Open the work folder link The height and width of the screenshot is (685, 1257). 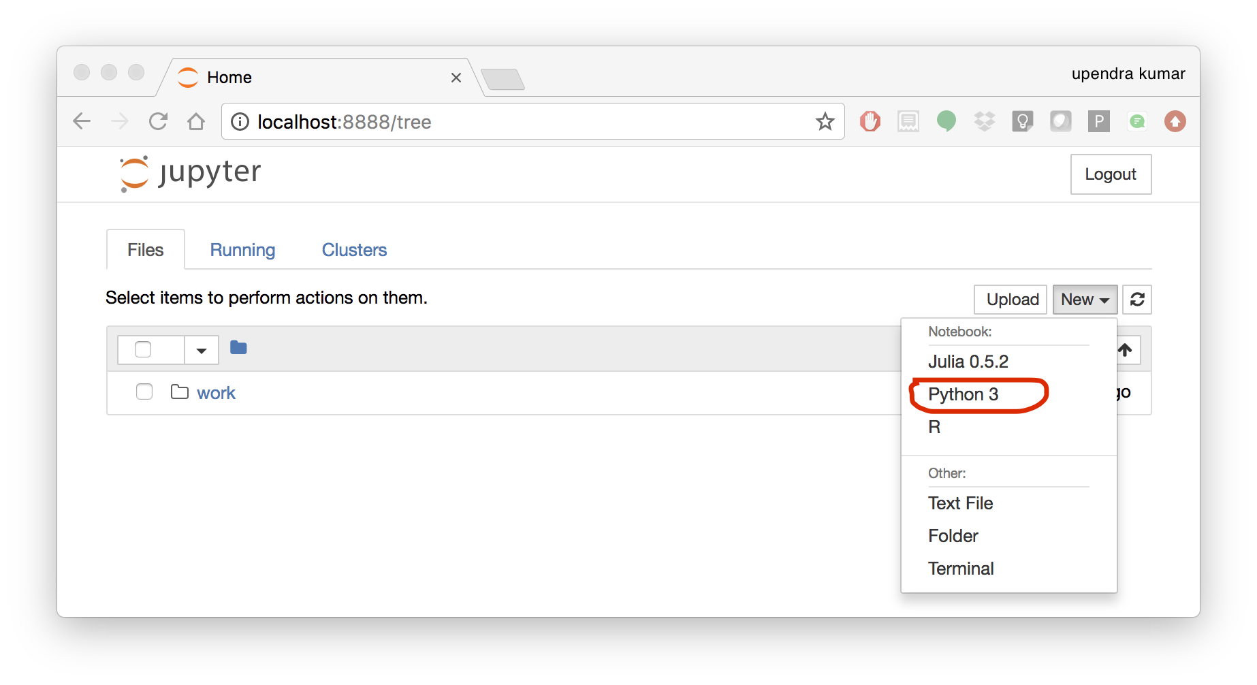(216, 393)
